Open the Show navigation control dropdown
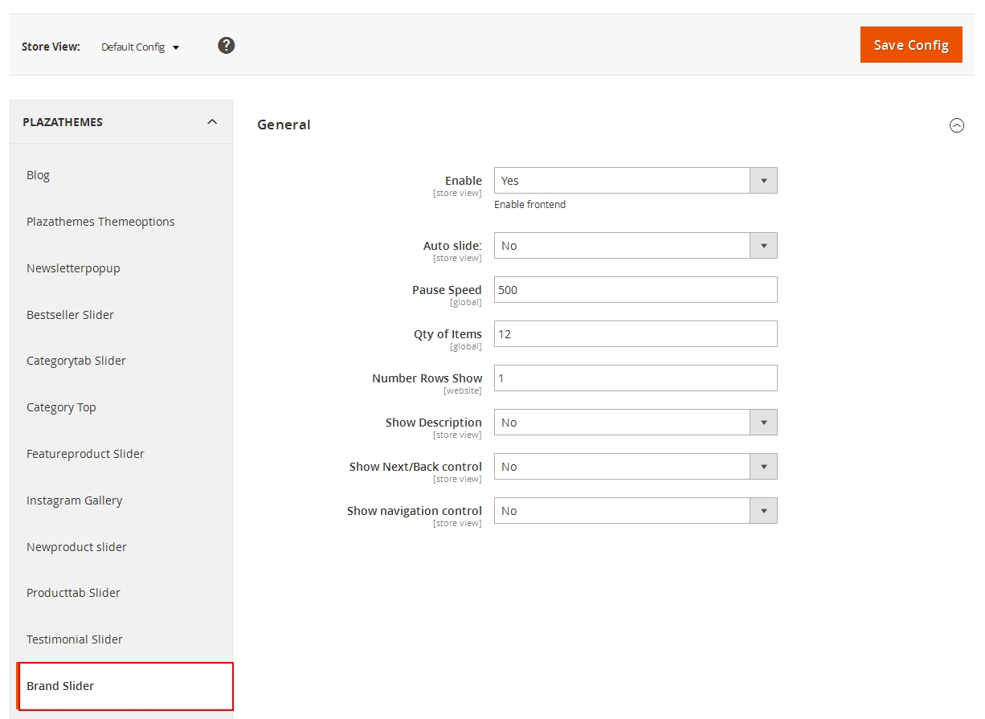 click(635, 511)
